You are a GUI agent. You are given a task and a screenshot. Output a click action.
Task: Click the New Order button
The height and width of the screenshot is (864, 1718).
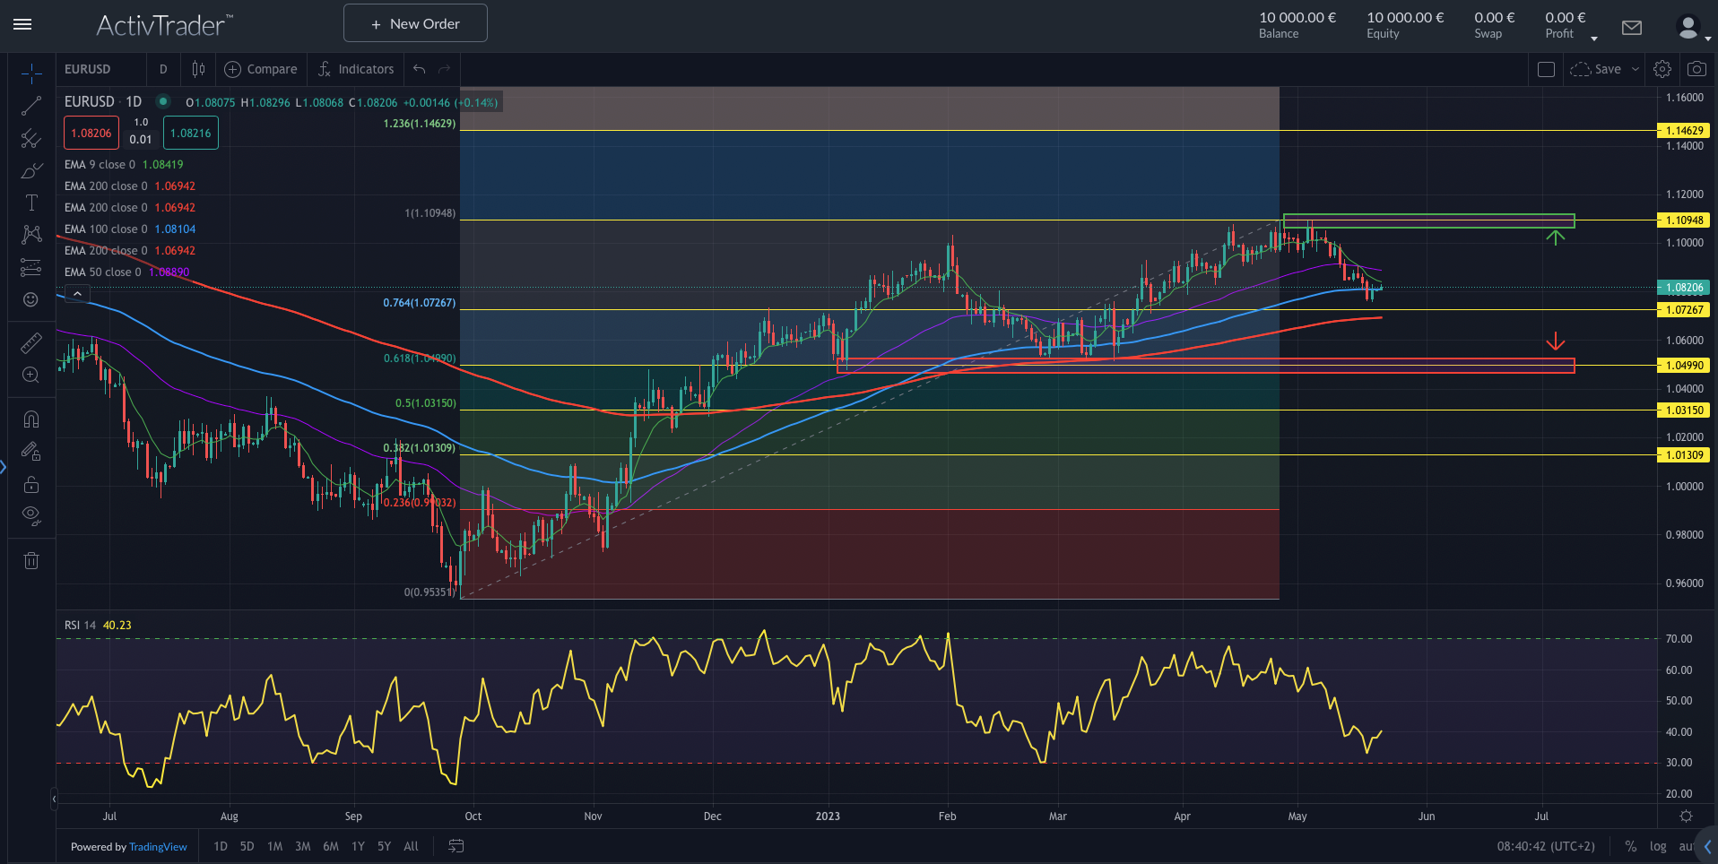[414, 22]
